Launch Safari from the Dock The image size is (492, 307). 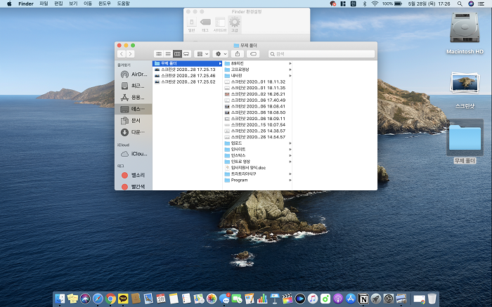point(98,299)
